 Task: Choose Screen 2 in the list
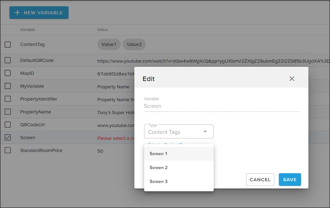158,167
